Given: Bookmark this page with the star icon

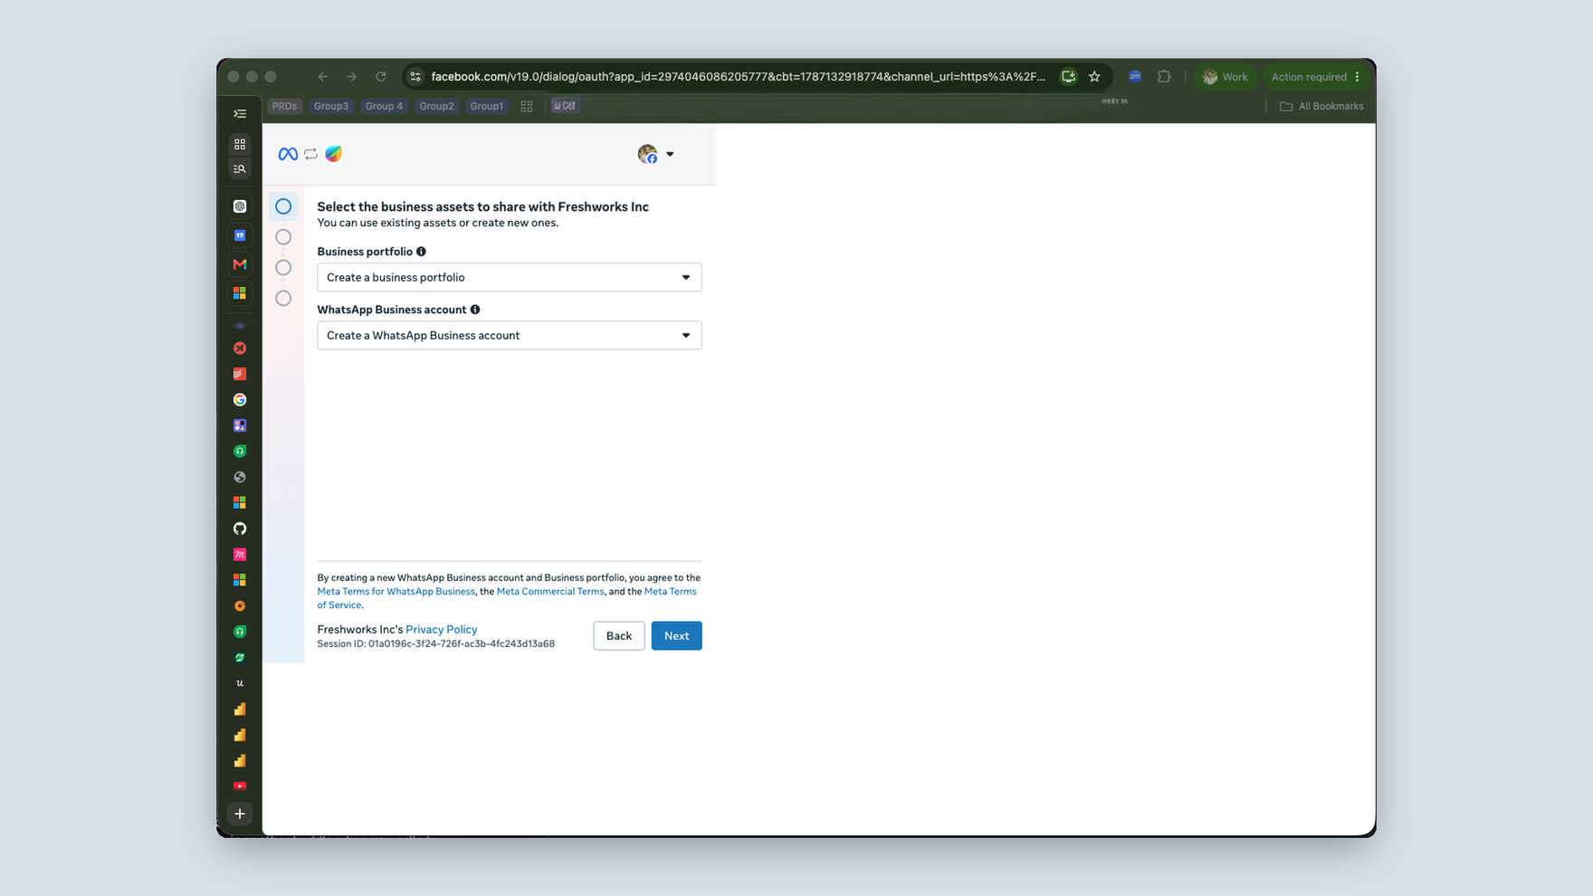Looking at the screenshot, I should (x=1094, y=77).
